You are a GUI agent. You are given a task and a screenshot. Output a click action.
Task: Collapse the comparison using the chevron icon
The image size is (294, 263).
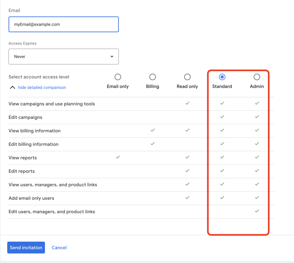12,87
